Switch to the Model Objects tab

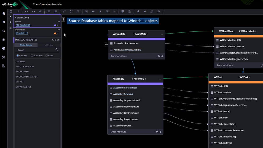pos(26,45)
